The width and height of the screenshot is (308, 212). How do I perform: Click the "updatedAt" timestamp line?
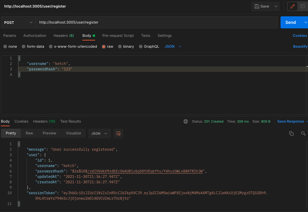point(79,177)
